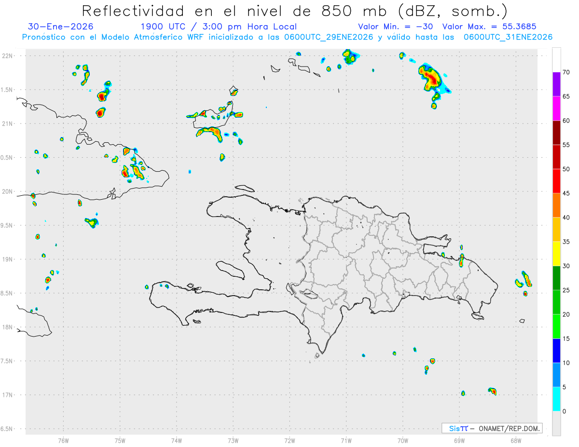The width and height of the screenshot is (579, 447).
Task: Click the legend value "45"
Action: click(x=567, y=193)
